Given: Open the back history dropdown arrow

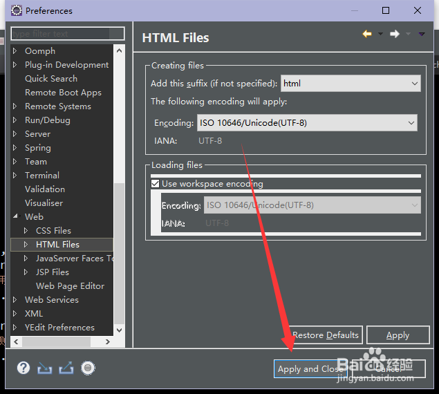Looking at the screenshot, I should pos(380,34).
